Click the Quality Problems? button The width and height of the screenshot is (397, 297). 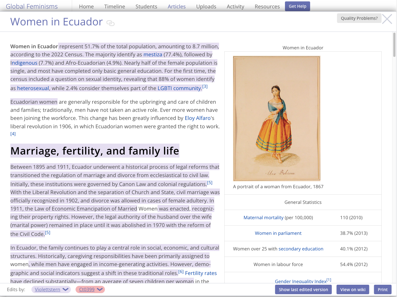359,18
